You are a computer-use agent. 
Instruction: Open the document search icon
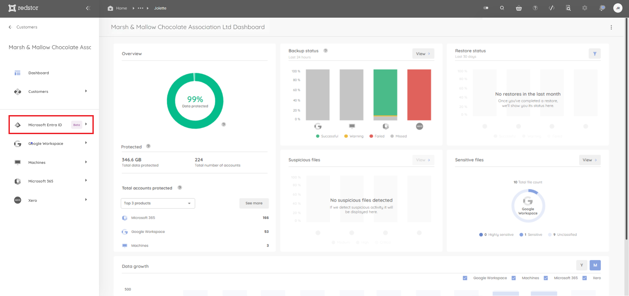click(x=568, y=8)
